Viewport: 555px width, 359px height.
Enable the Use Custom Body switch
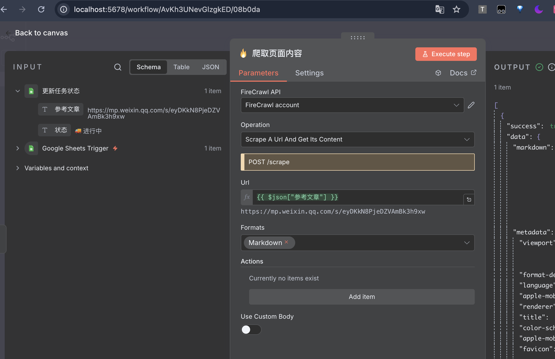tap(251, 330)
